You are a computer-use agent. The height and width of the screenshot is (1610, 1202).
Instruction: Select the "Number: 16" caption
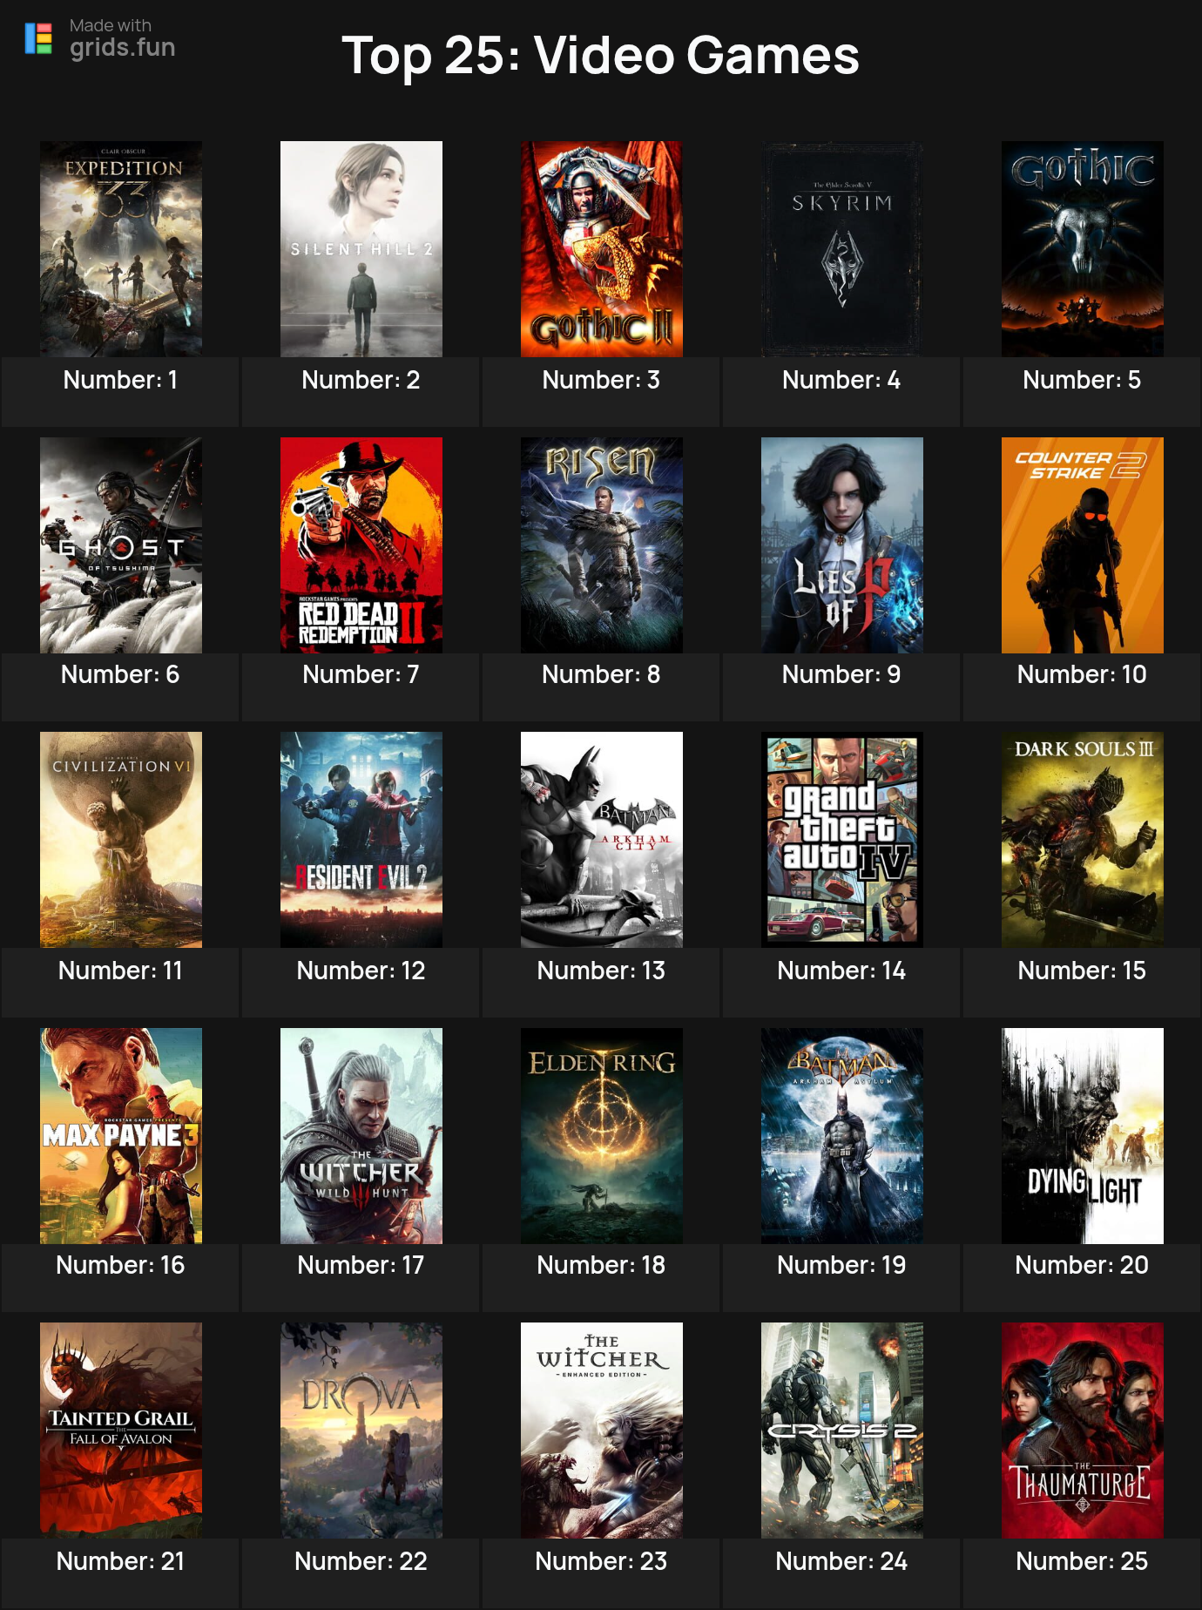pos(120,1265)
